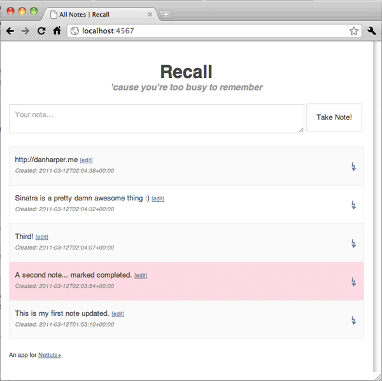Click complete icon on Third! note

[x=353, y=244]
